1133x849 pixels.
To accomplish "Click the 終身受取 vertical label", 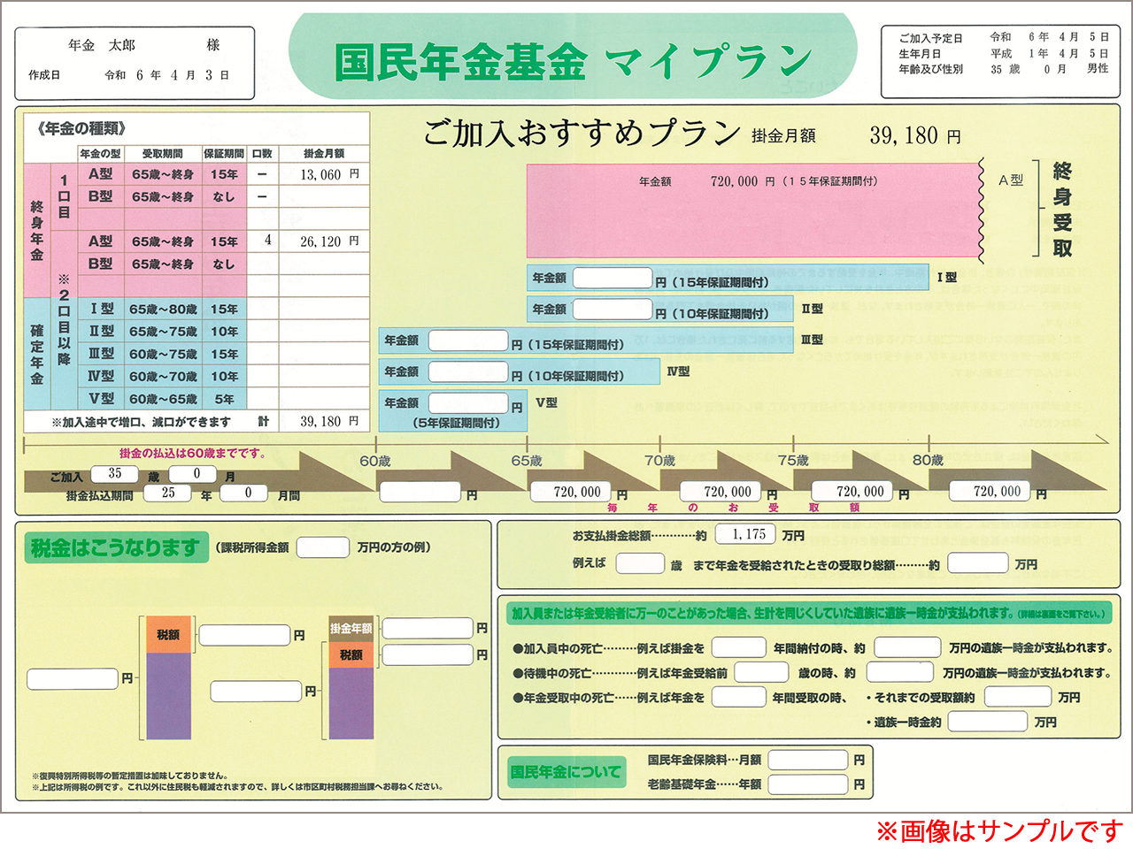I will click(x=1062, y=209).
